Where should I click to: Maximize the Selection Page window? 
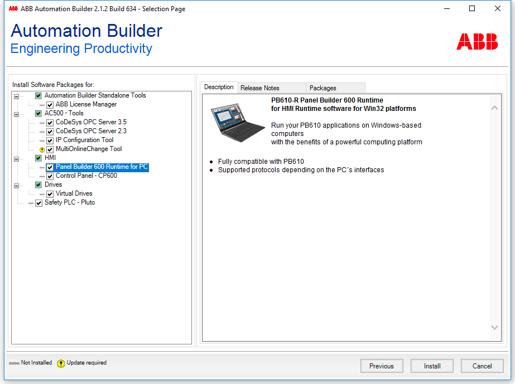point(472,8)
